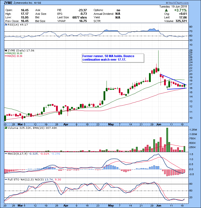Click the RSI(14) indicator panel icon
Image resolution: width=201 pixels, height=208 pixels.
coord(6,25)
